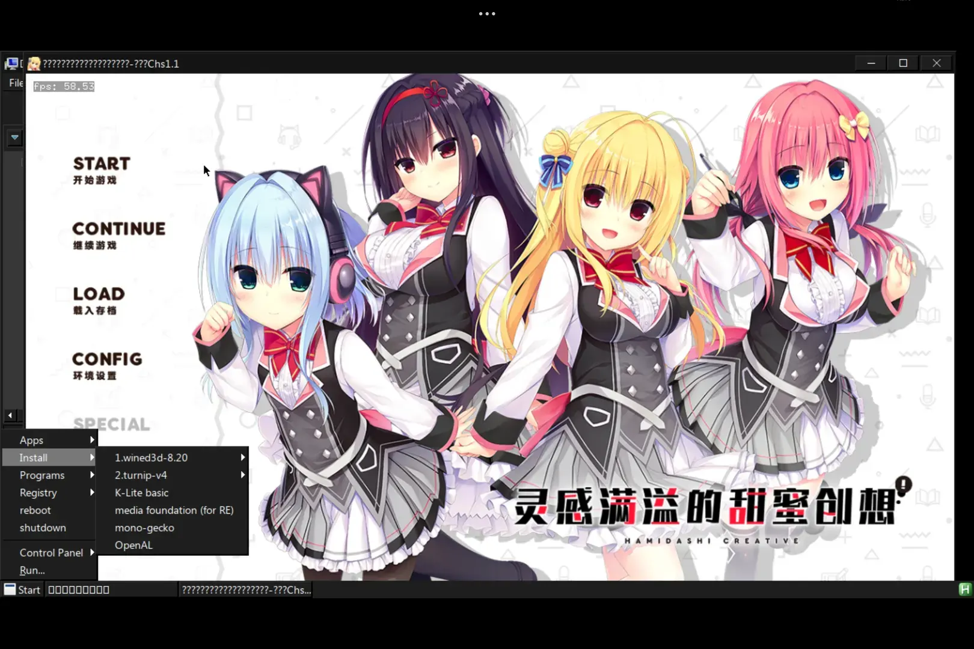Viewport: 974px width, 649px height.
Task: Maximize the game window
Action: pyautogui.click(x=903, y=63)
